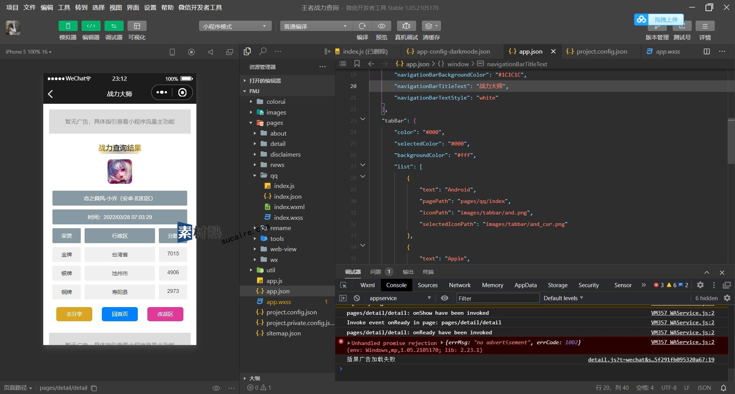Open the normal compile dropdown
Screen dimensions: 735x394
316,26
